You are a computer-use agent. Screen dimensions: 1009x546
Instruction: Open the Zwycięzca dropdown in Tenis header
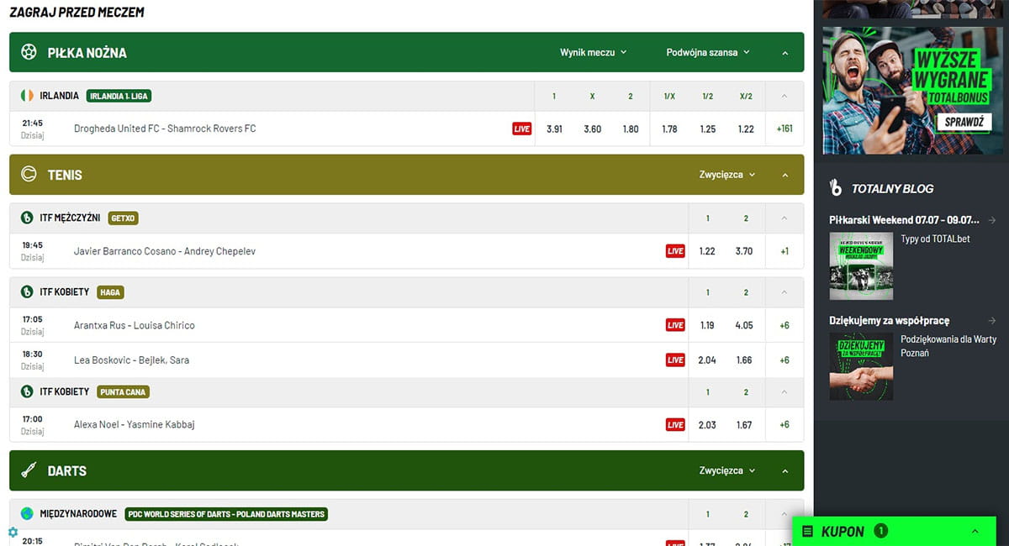726,175
